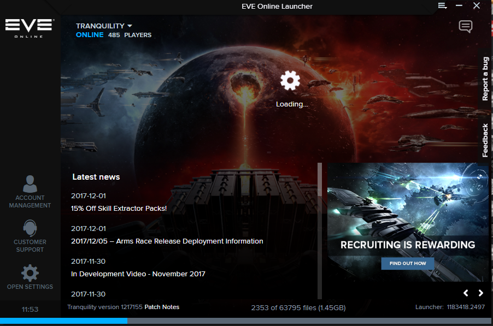
Task: Click the 2353 of 63795 files status
Action: 298,308
